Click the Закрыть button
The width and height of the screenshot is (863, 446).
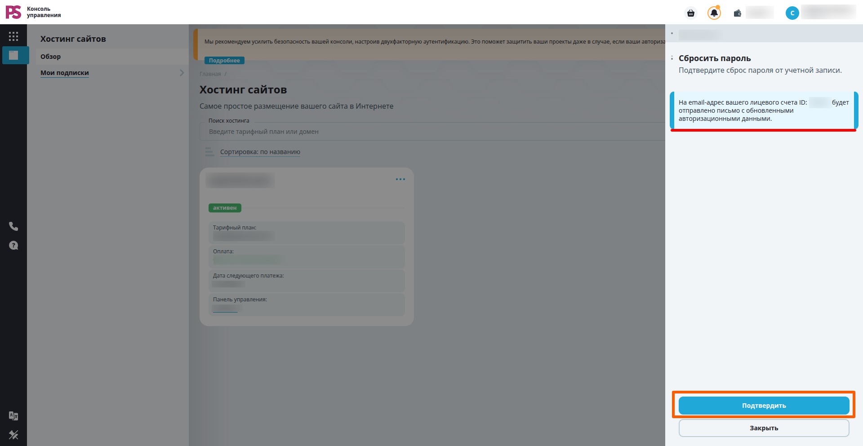pos(764,428)
